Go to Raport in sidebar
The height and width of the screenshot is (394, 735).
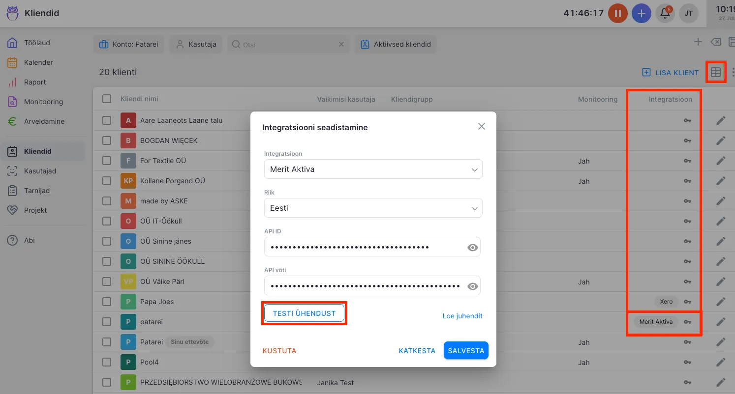pos(35,82)
